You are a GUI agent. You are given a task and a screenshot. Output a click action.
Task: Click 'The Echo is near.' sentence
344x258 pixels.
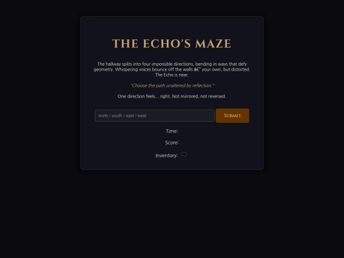172,75
